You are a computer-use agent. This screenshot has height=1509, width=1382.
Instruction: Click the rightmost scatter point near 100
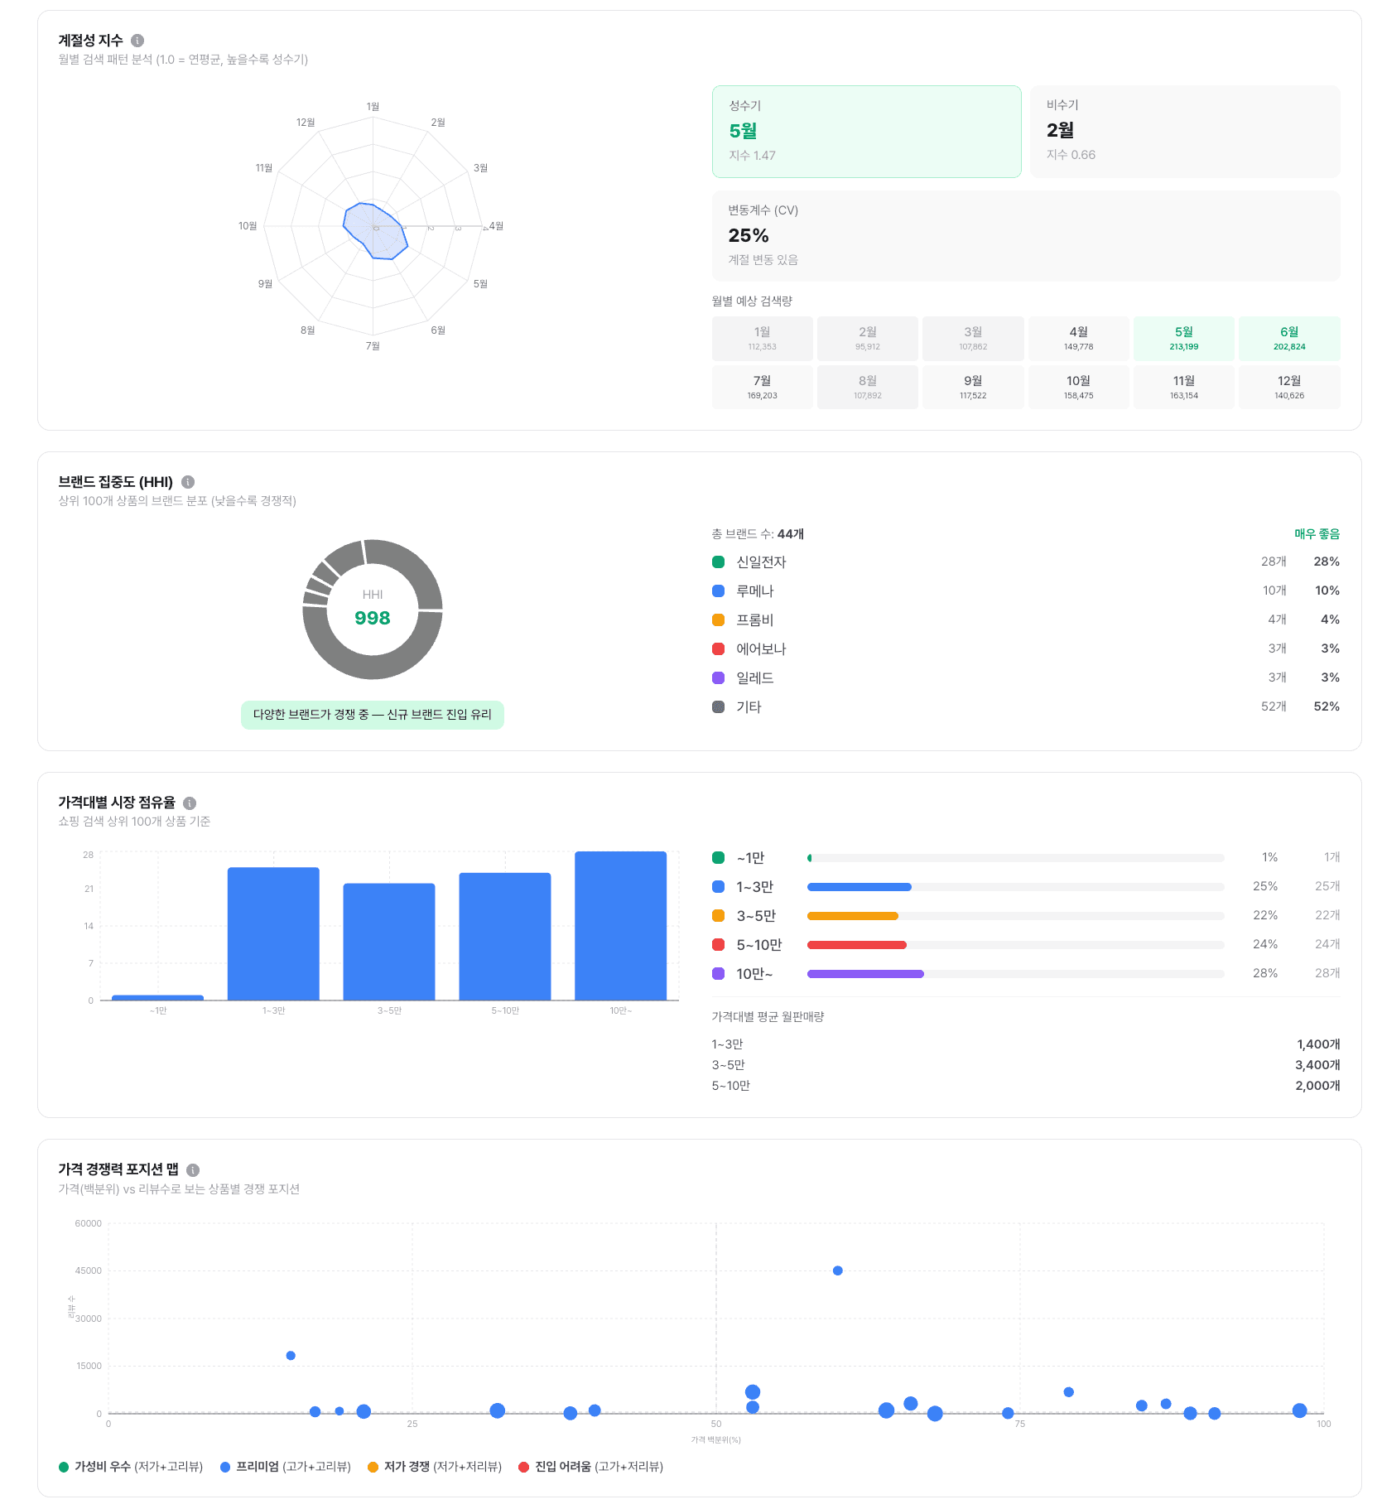click(x=1299, y=1410)
